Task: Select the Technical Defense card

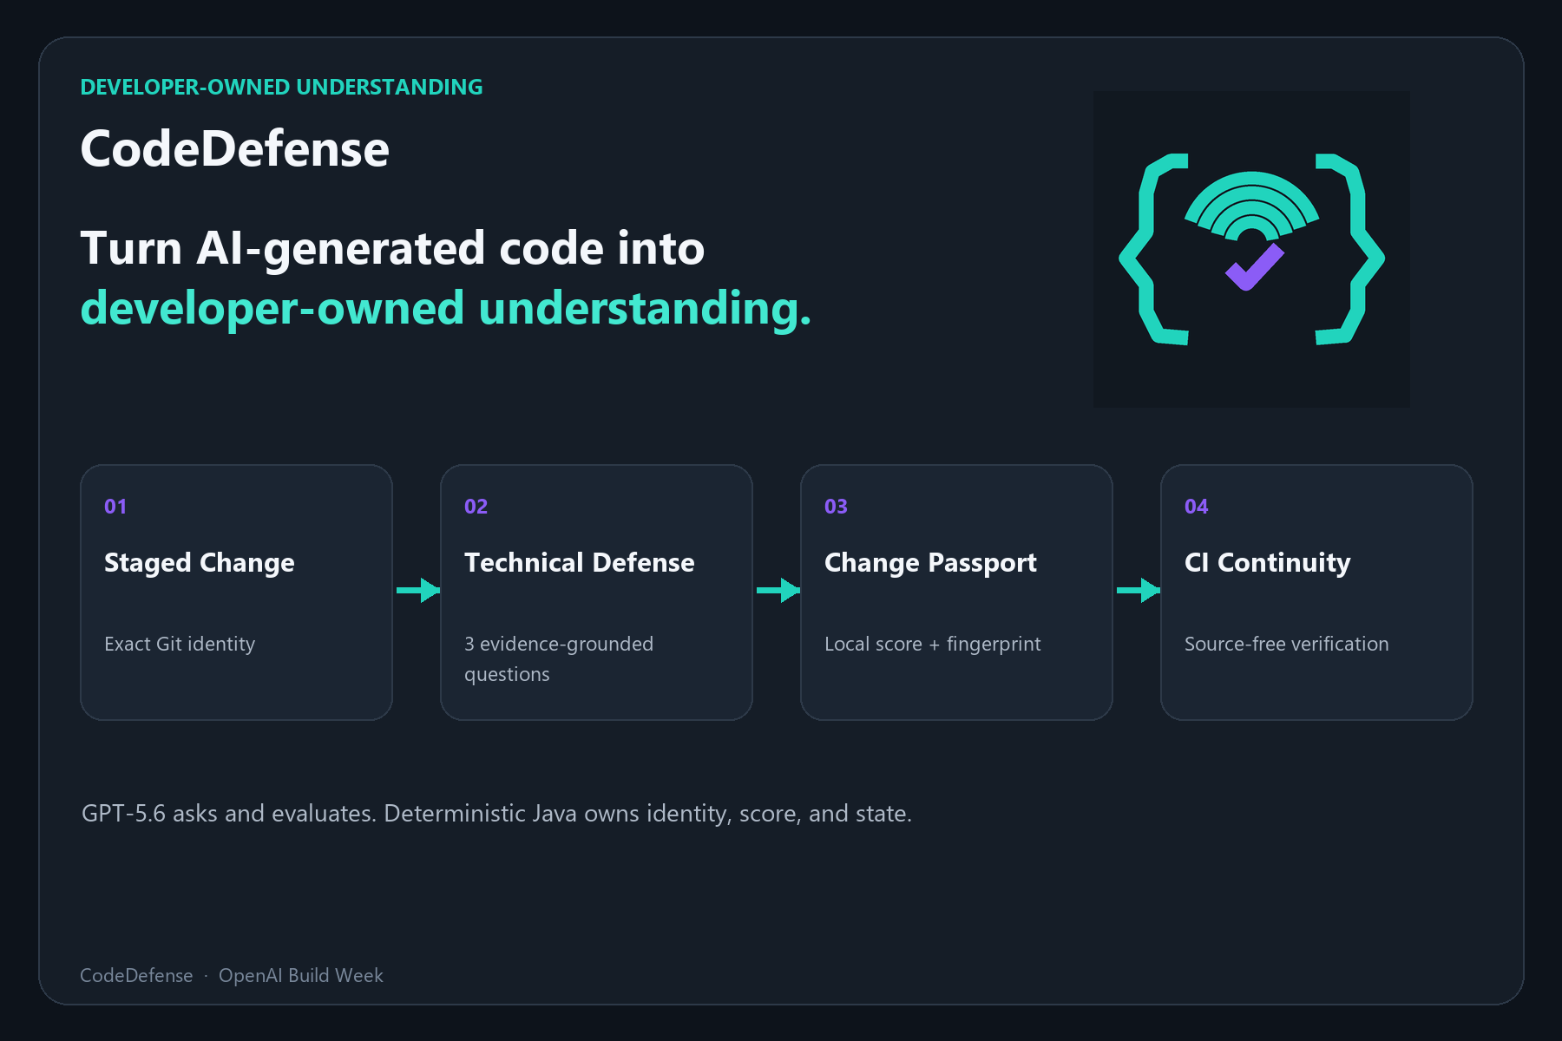Action: pyautogui.click(x=596, y=593)
